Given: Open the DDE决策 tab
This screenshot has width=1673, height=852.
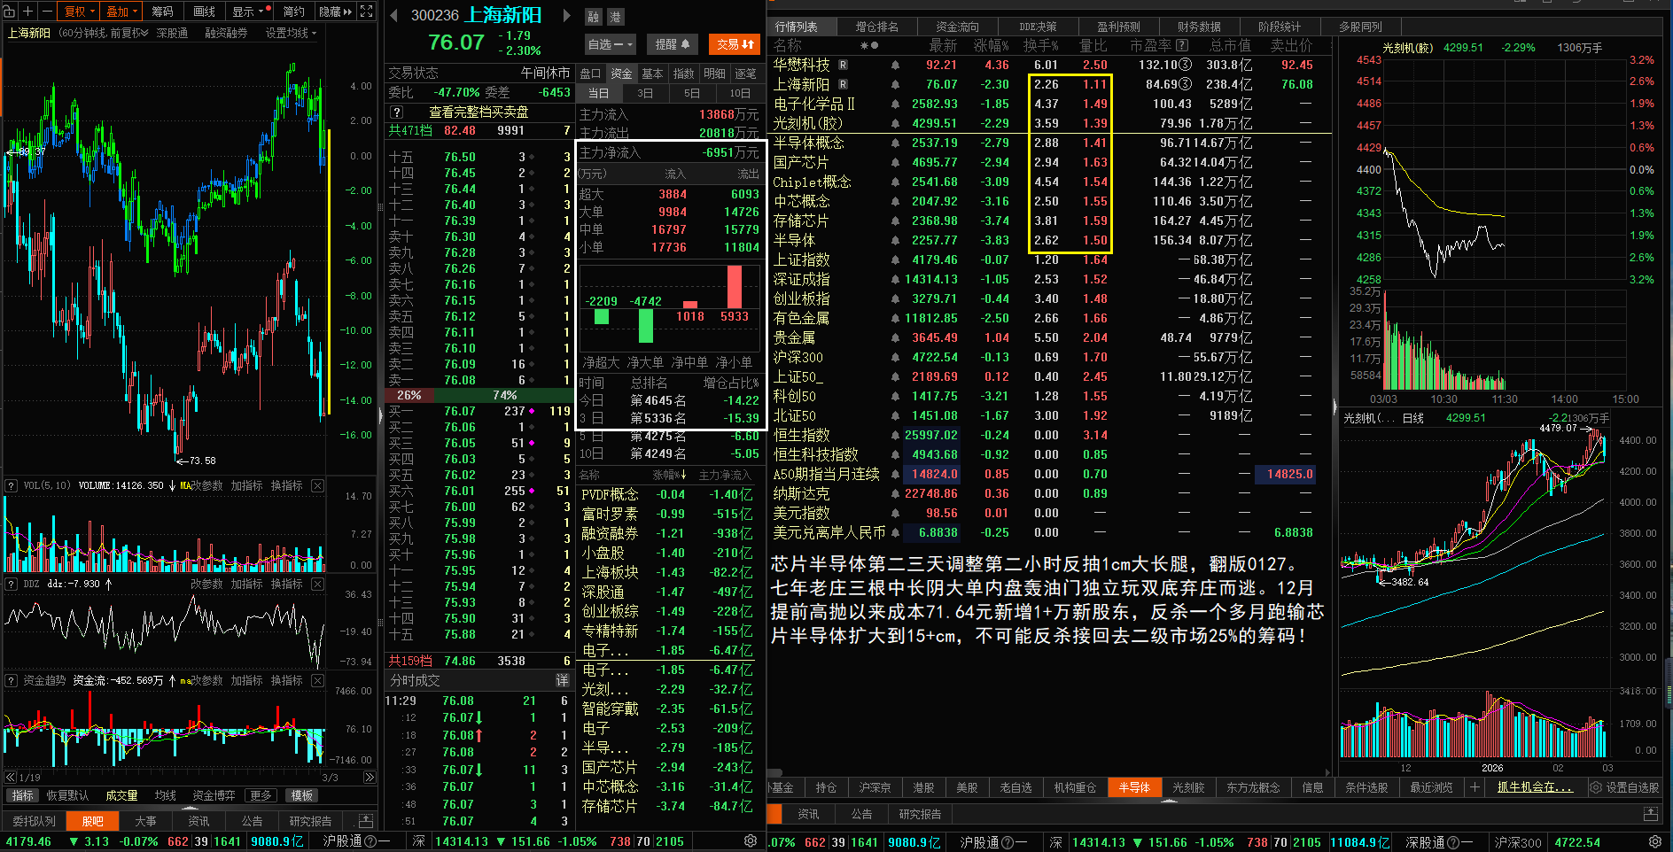Looking at the screenshot, I should [x=1038, y=27].
